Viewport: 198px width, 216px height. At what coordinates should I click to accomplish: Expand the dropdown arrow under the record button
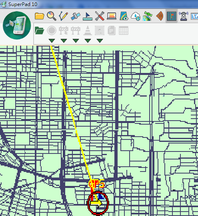click(52, 40)
